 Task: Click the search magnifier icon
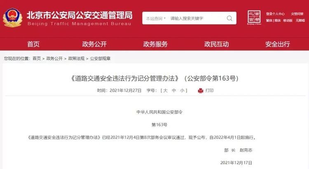pos(229,18)
